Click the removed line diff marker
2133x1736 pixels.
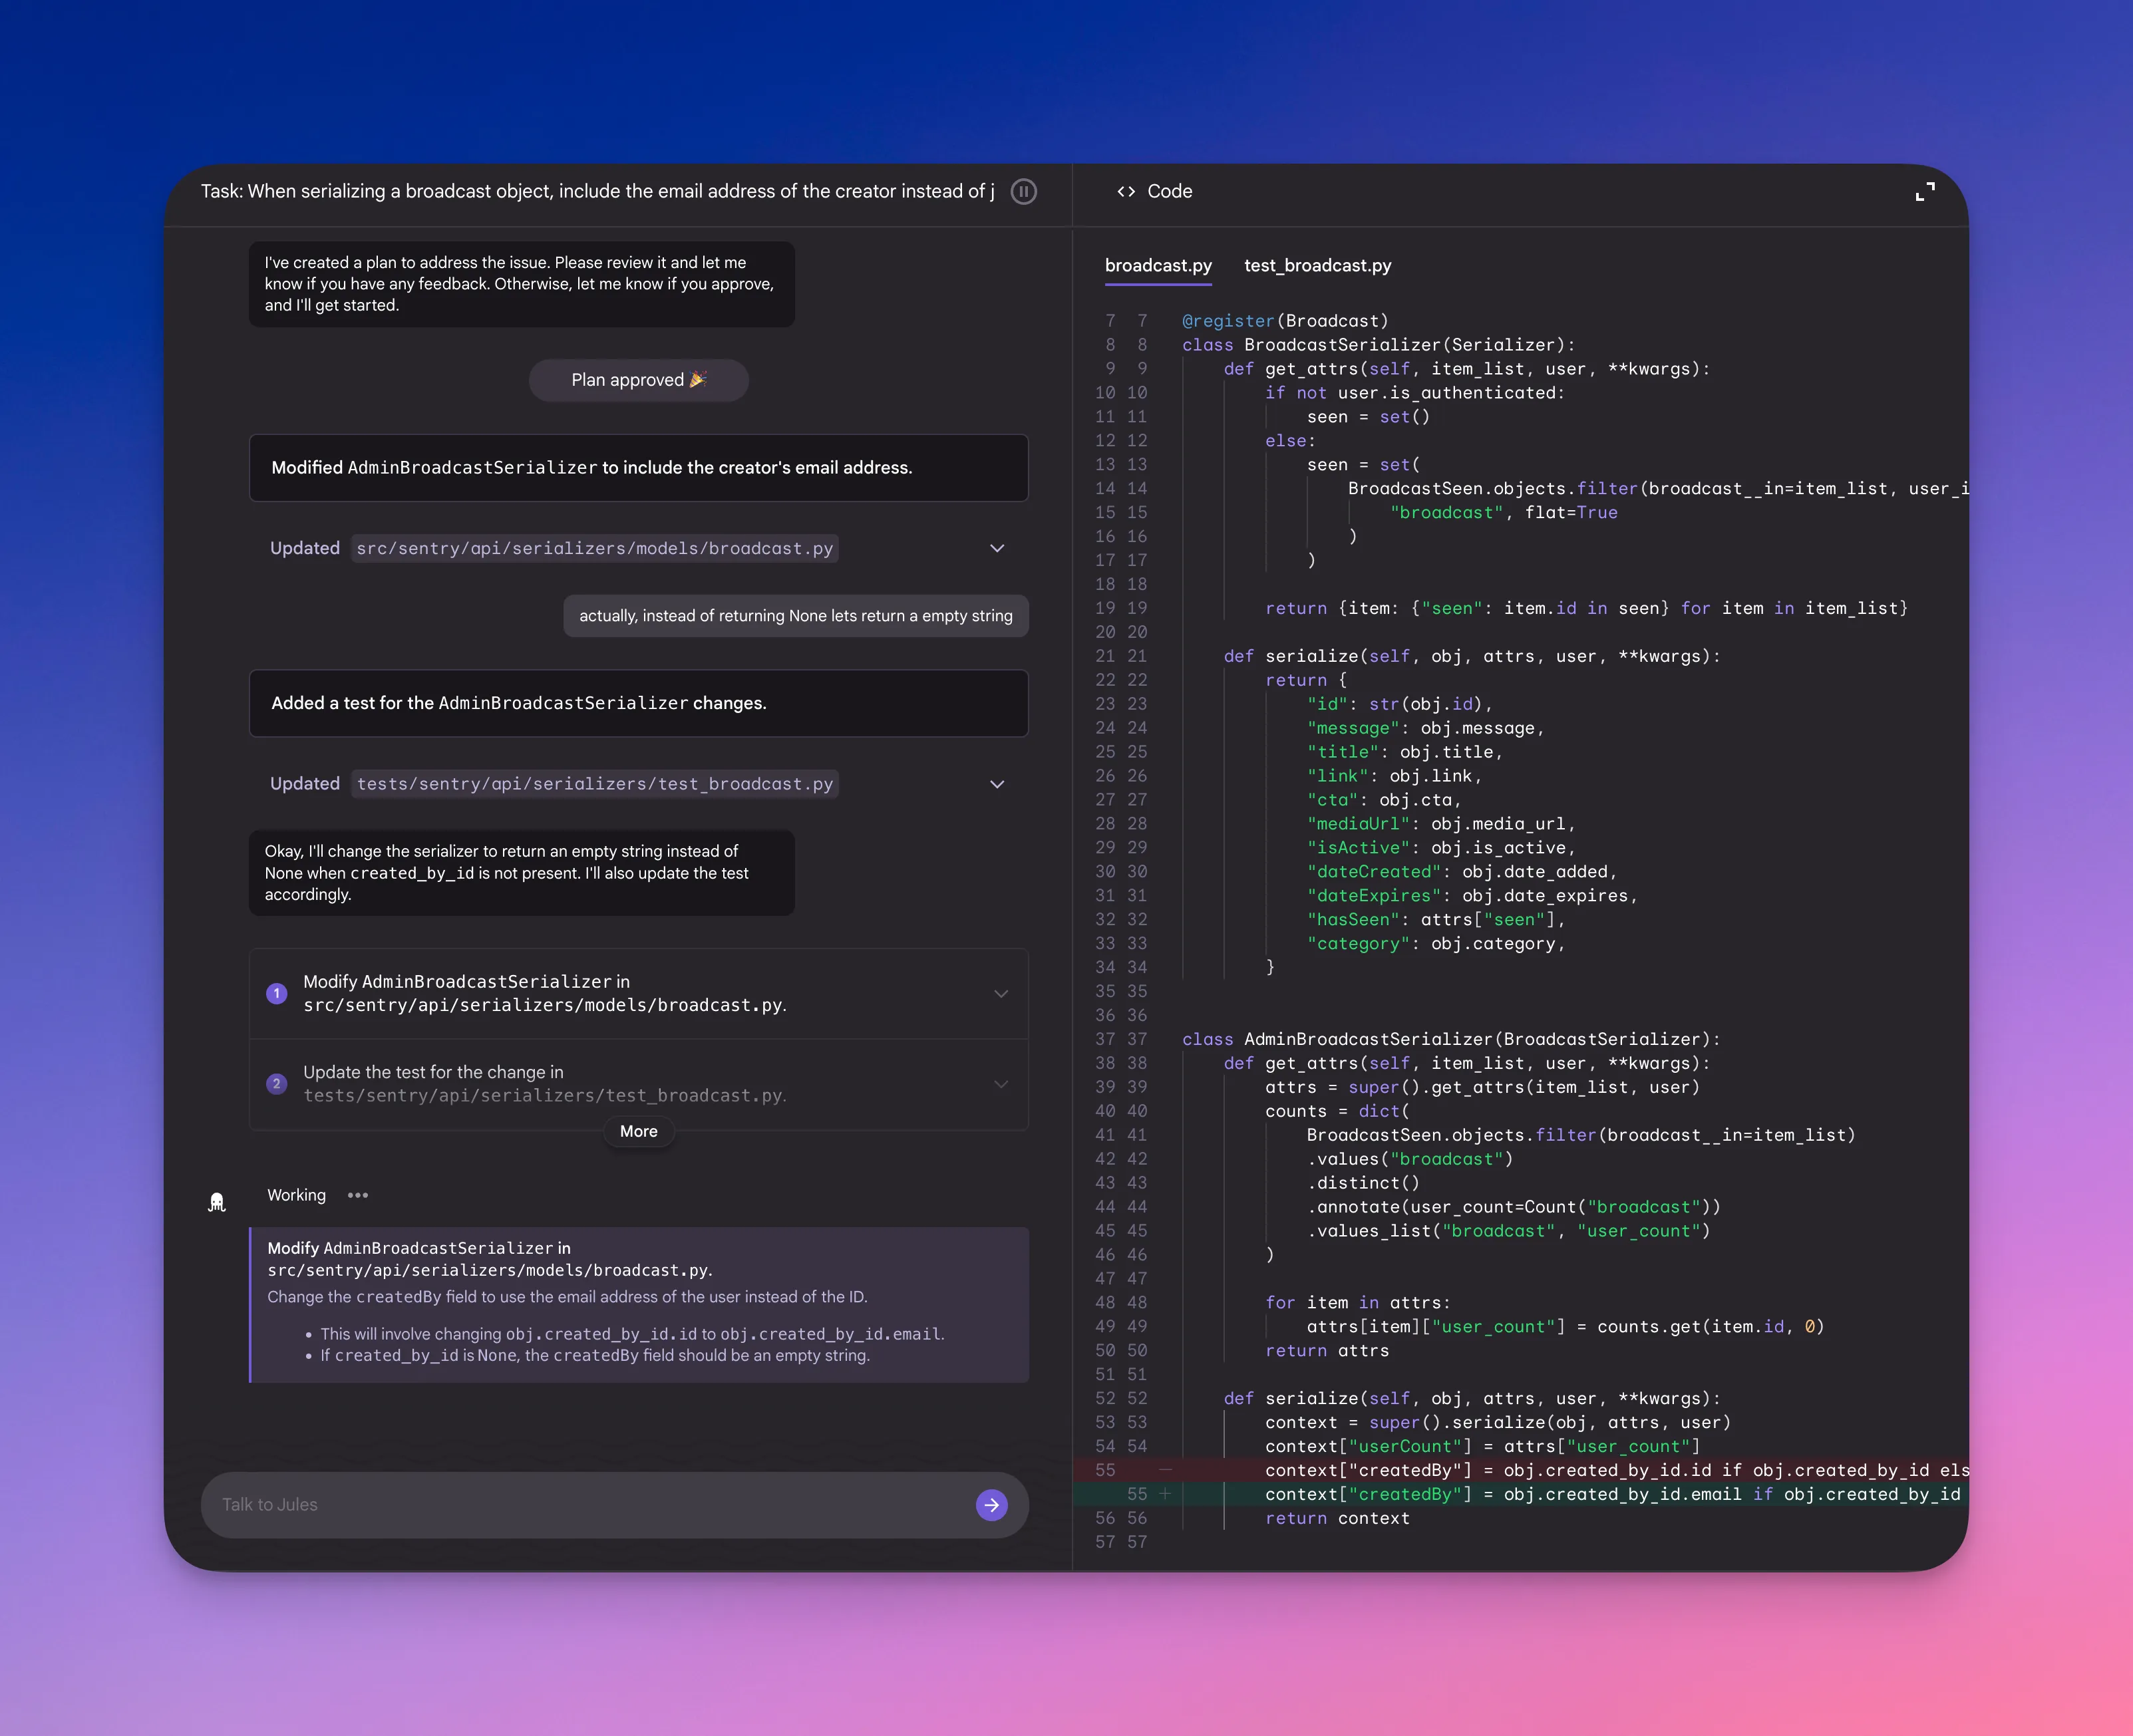[x=1165, y=1470]
